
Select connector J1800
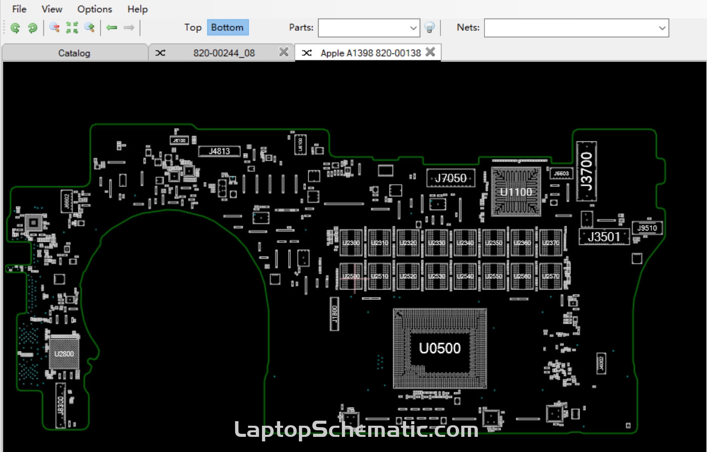pos(335,314)
